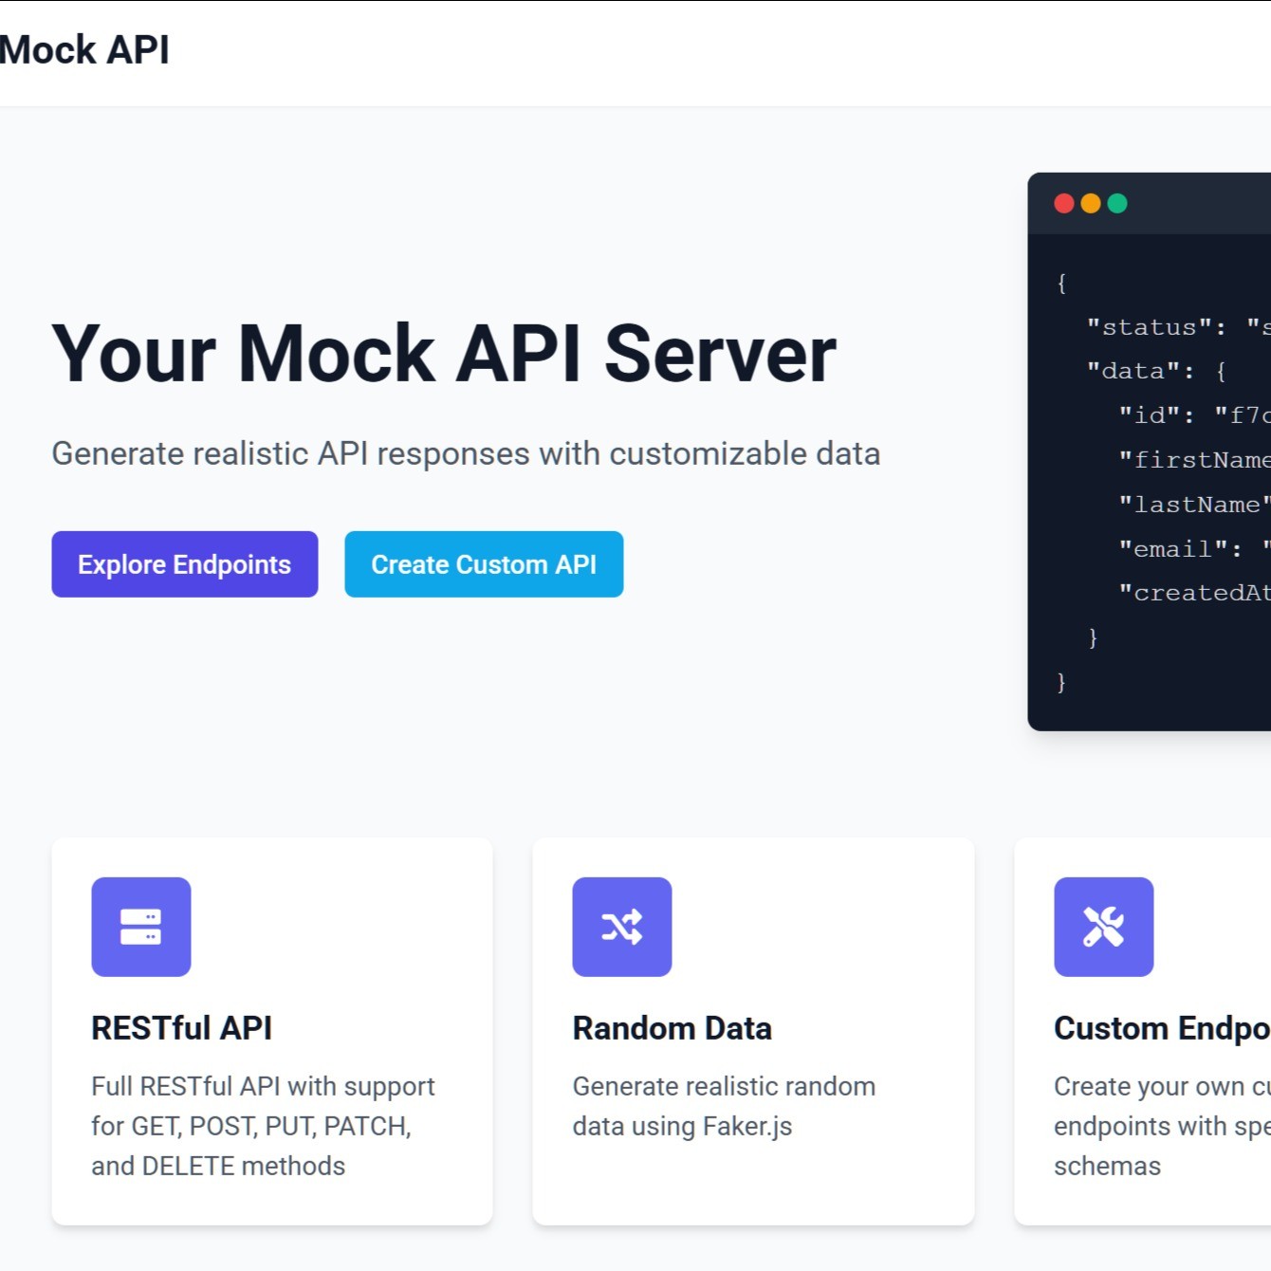Screen dimensions: 1271x1271
Task: Select the RESTful API card title
Action: tap(181, 1028)
